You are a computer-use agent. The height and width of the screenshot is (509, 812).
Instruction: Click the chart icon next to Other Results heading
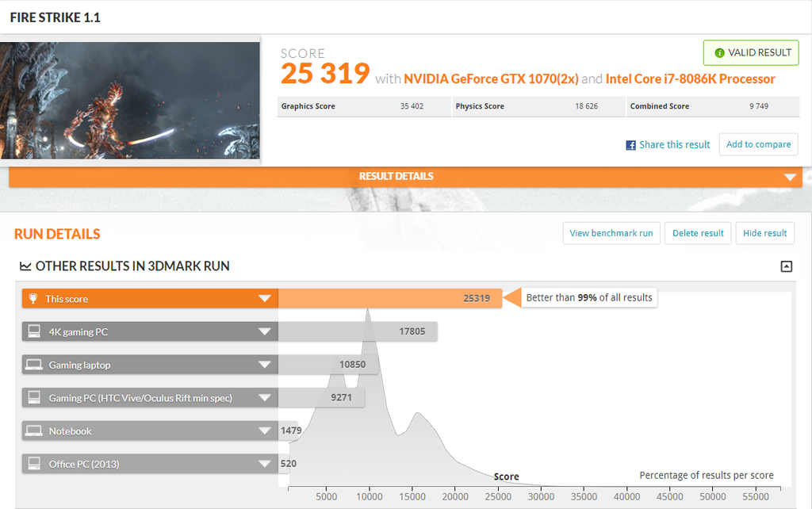[25, 266]
